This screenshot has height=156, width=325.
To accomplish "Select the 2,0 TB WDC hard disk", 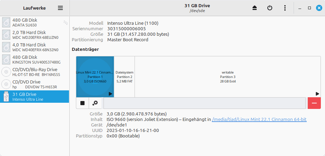I will (x=35, y=35).
